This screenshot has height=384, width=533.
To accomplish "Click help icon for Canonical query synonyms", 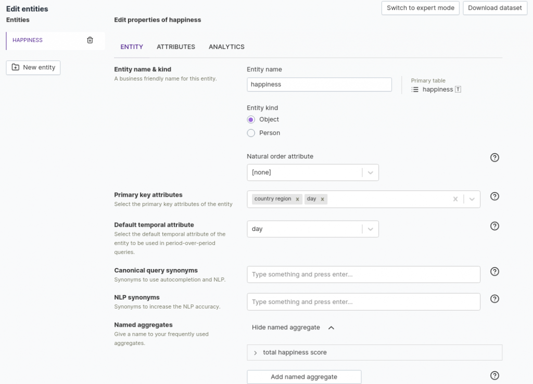I will pyautogui.click(x=494, y=272).
